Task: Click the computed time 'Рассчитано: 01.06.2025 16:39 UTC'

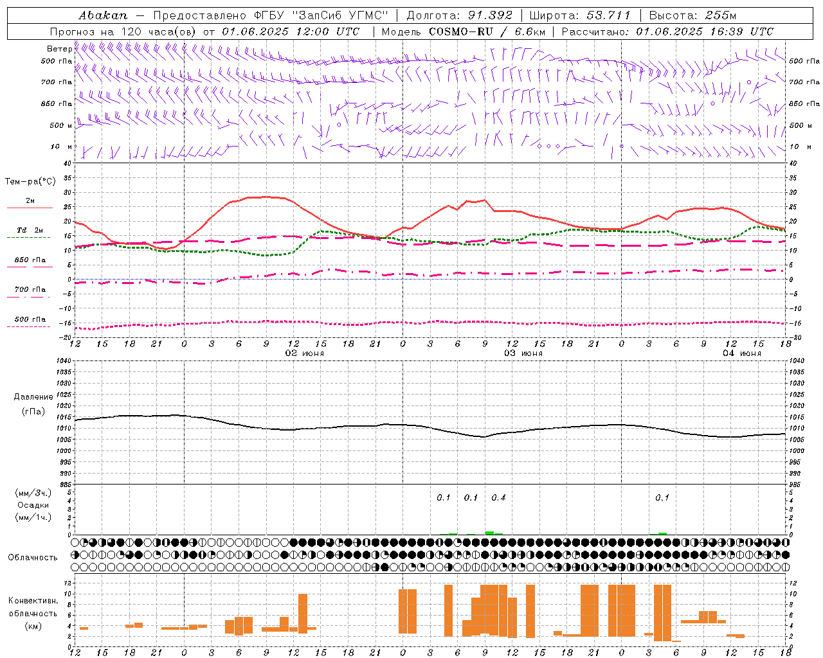Action: 667,31
